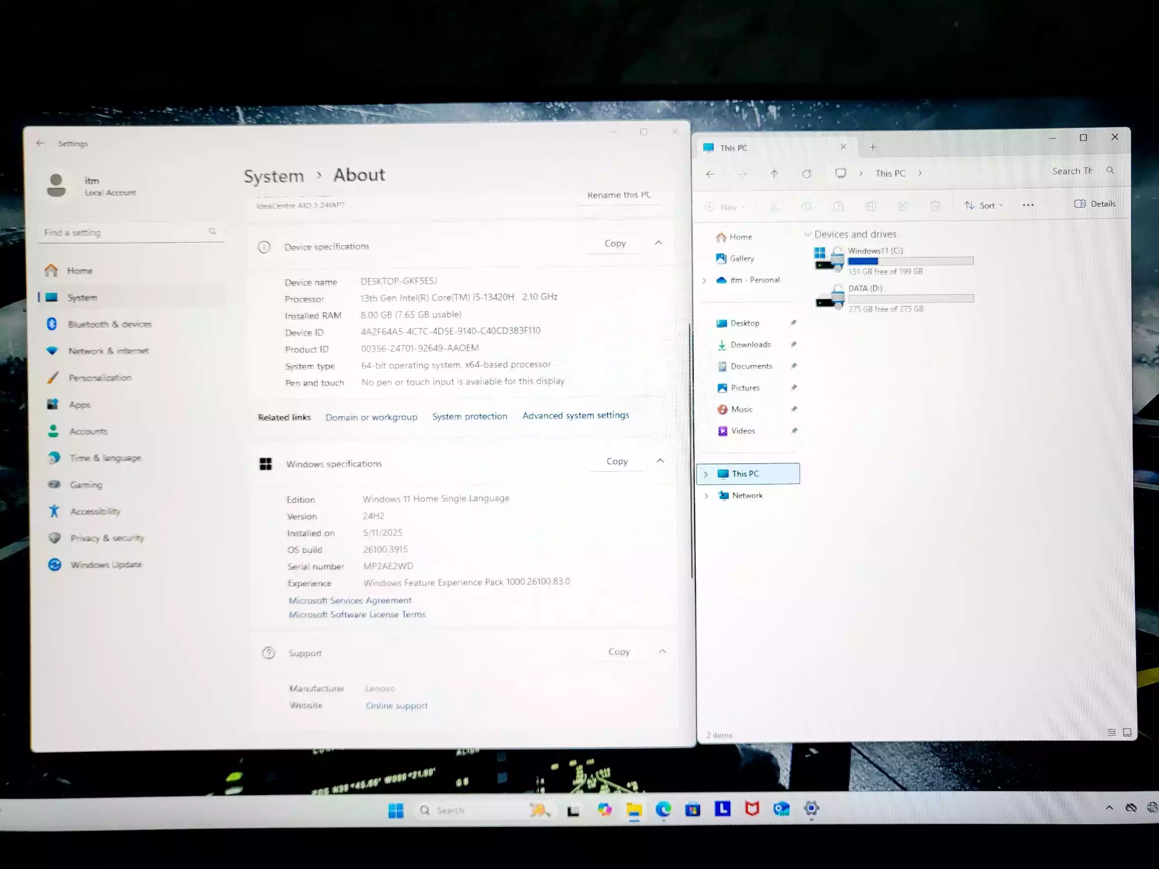Open Microsoft Edge from the taskbar
Screen dimensions: 1159x869
tap(663, 809)
